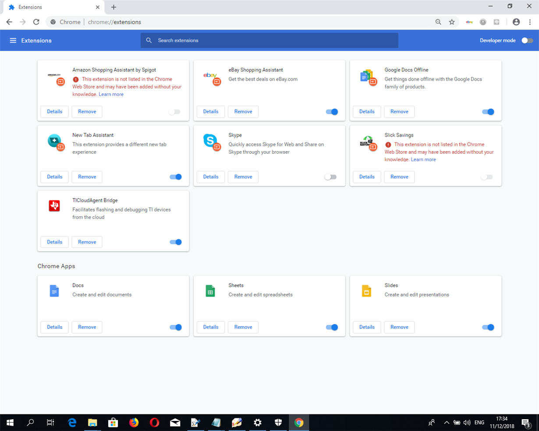This screenshot has width=539, height=431.
Task: Click the eBay extension icon in toolbar
Action: [469, 22]
